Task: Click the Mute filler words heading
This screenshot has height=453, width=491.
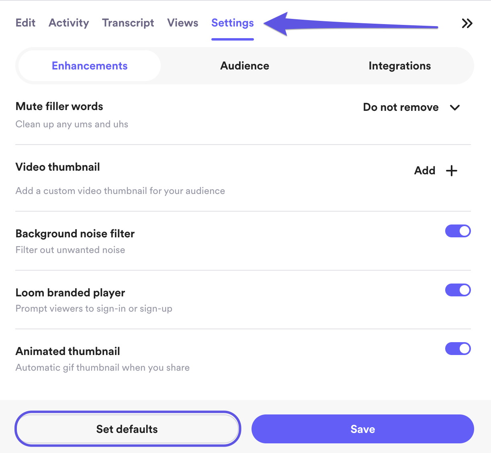Action: [x=59, y=106]
